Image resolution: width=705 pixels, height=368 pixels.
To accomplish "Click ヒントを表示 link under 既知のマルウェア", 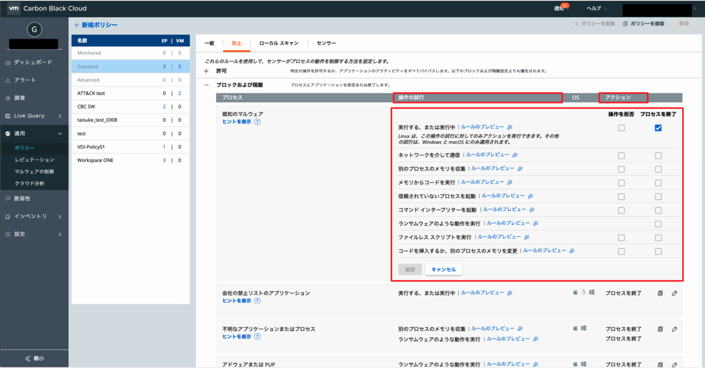I will point(237,122).
